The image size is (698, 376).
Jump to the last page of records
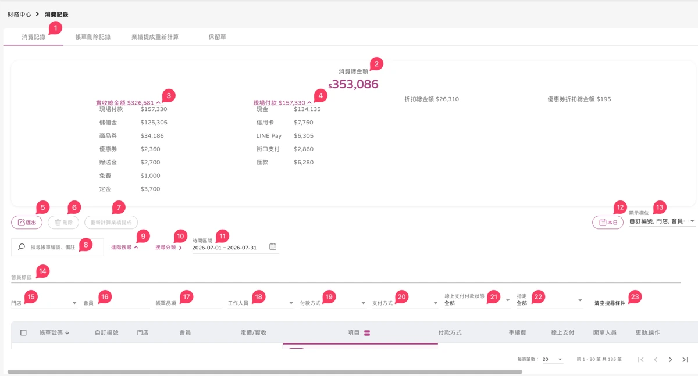[x=685, y=360]
